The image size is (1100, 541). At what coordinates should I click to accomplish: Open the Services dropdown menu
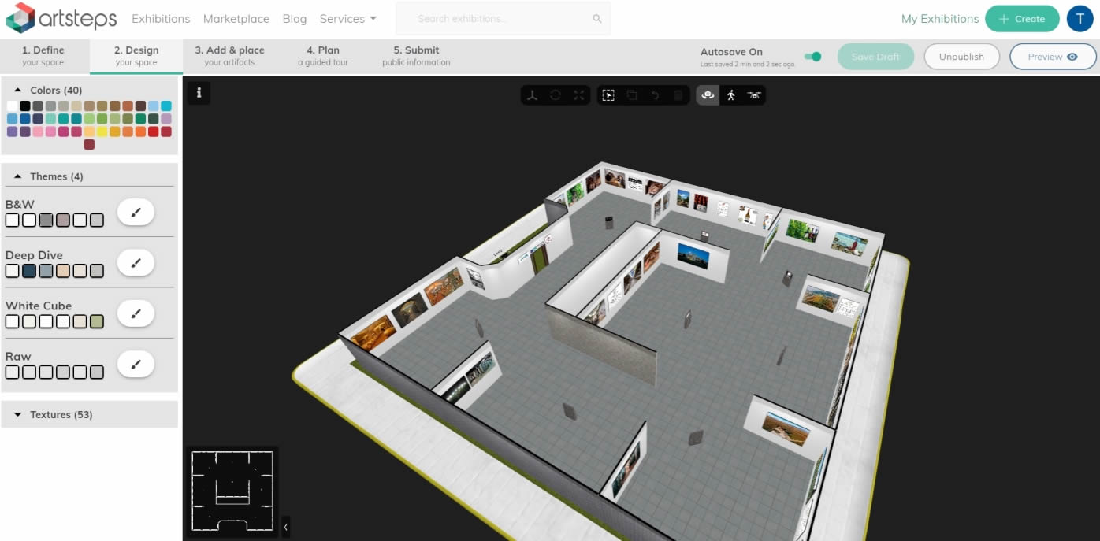point(347,19)
